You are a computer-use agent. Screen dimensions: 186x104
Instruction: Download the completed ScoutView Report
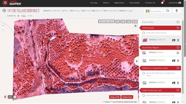pyautogui.click(x=174, y=61)
